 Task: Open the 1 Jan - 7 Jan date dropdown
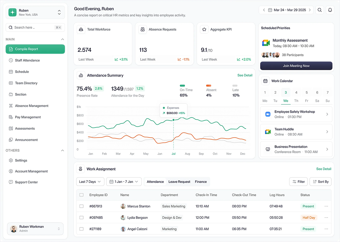(x=124, y=181)
